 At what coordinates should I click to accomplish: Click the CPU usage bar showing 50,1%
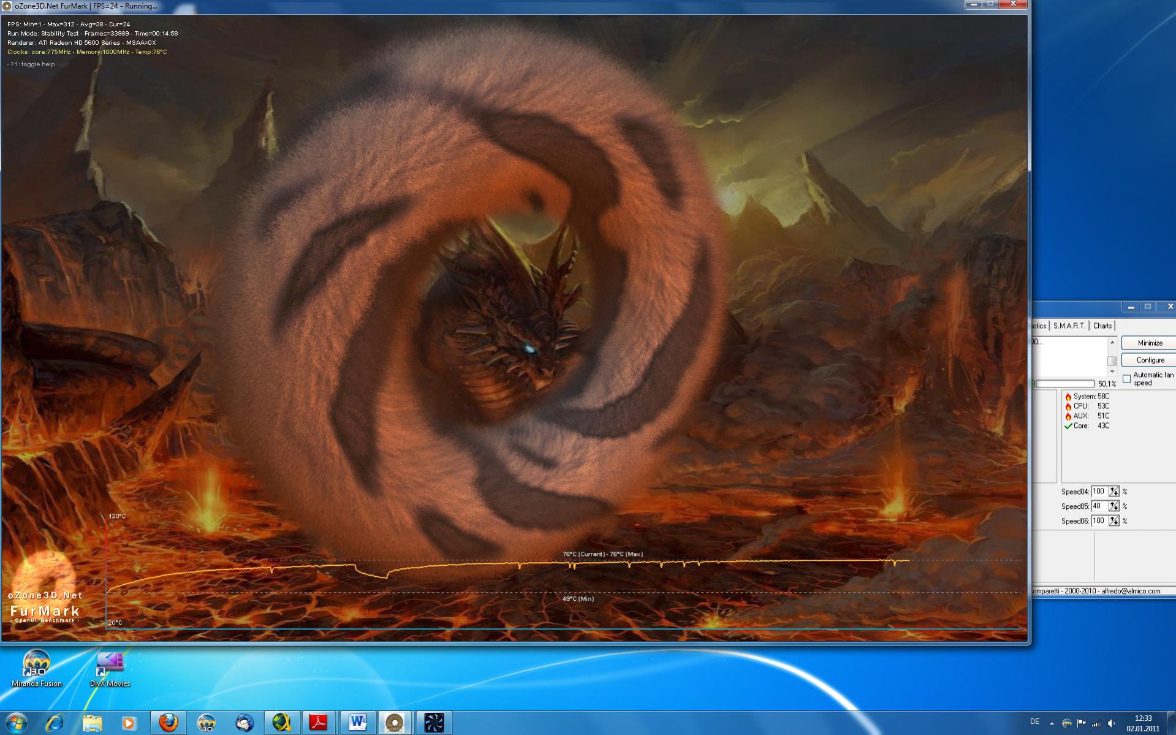pos(1064,384)
